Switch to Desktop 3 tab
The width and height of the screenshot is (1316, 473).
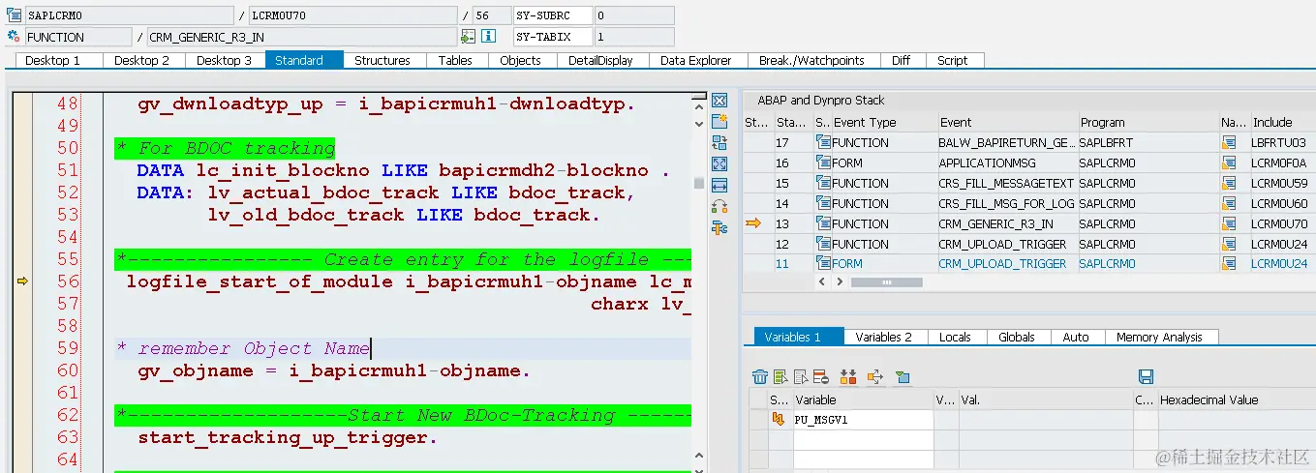tap(224, 60)
